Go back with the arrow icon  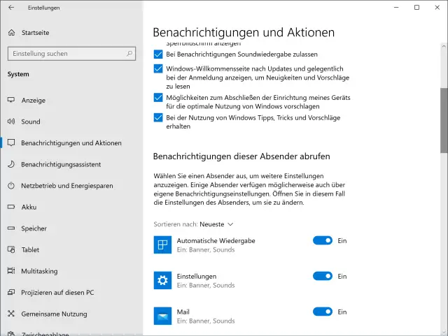coord(11,8)
